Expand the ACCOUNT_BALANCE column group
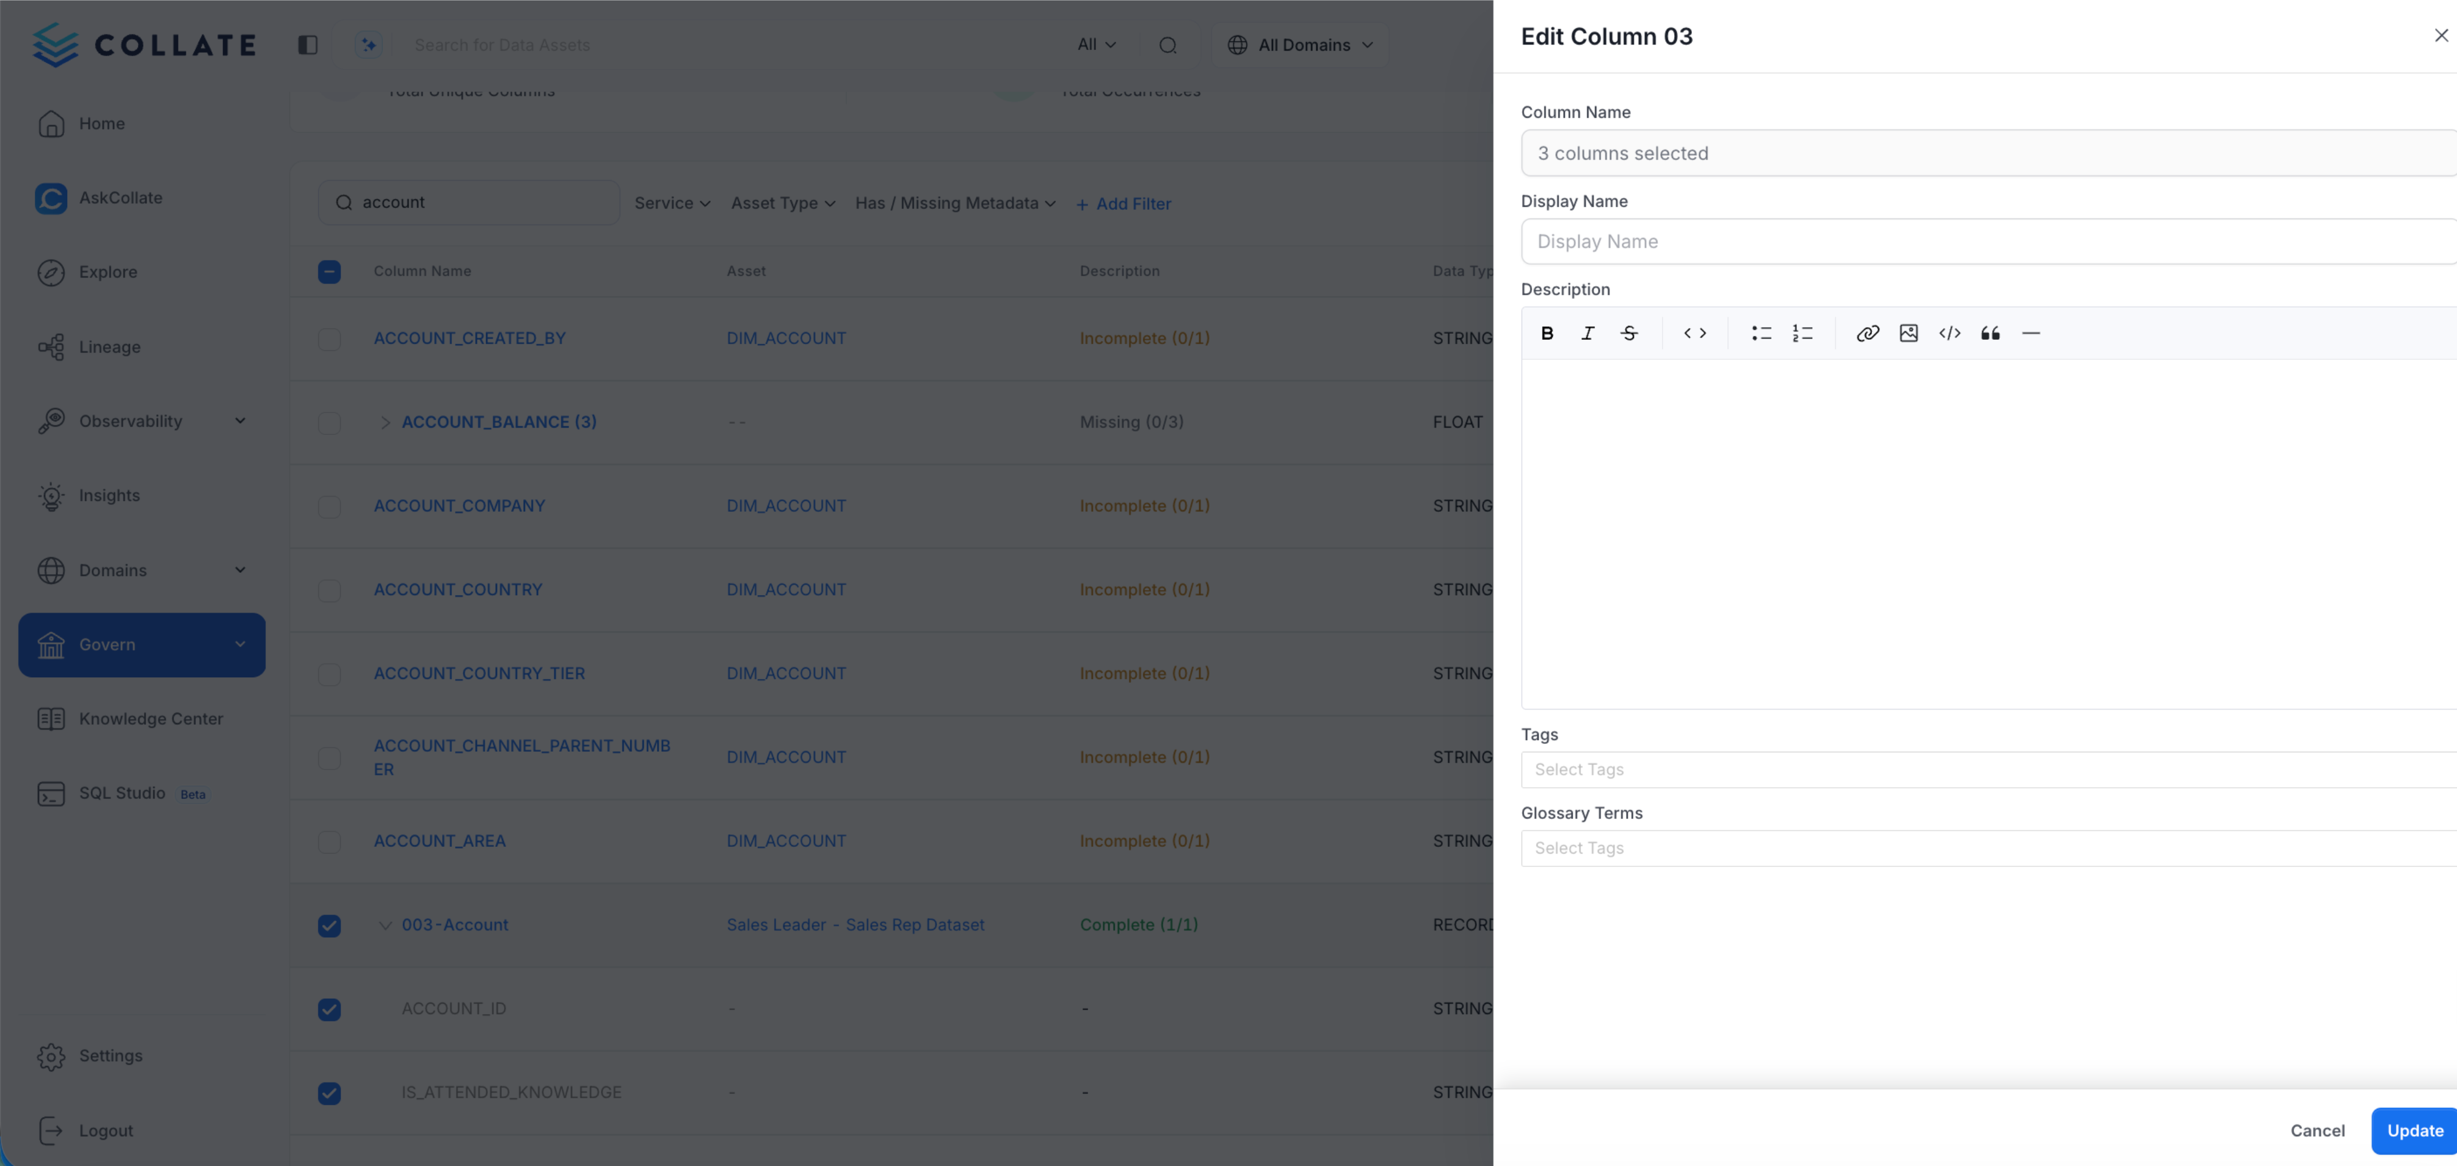This screenshot has height=1166, width=2457. tap(385, 422)
